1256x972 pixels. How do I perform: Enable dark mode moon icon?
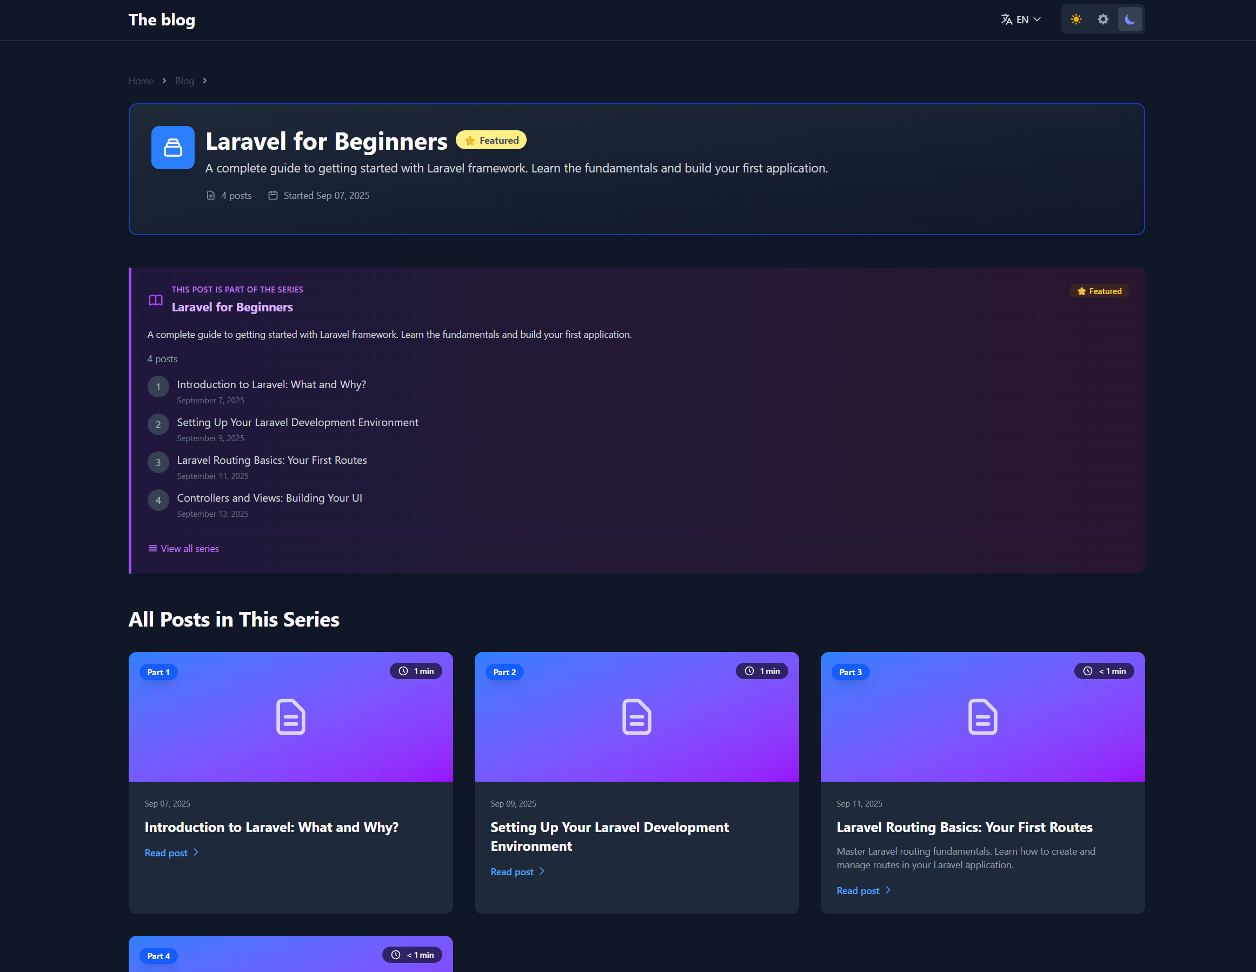1129,19
